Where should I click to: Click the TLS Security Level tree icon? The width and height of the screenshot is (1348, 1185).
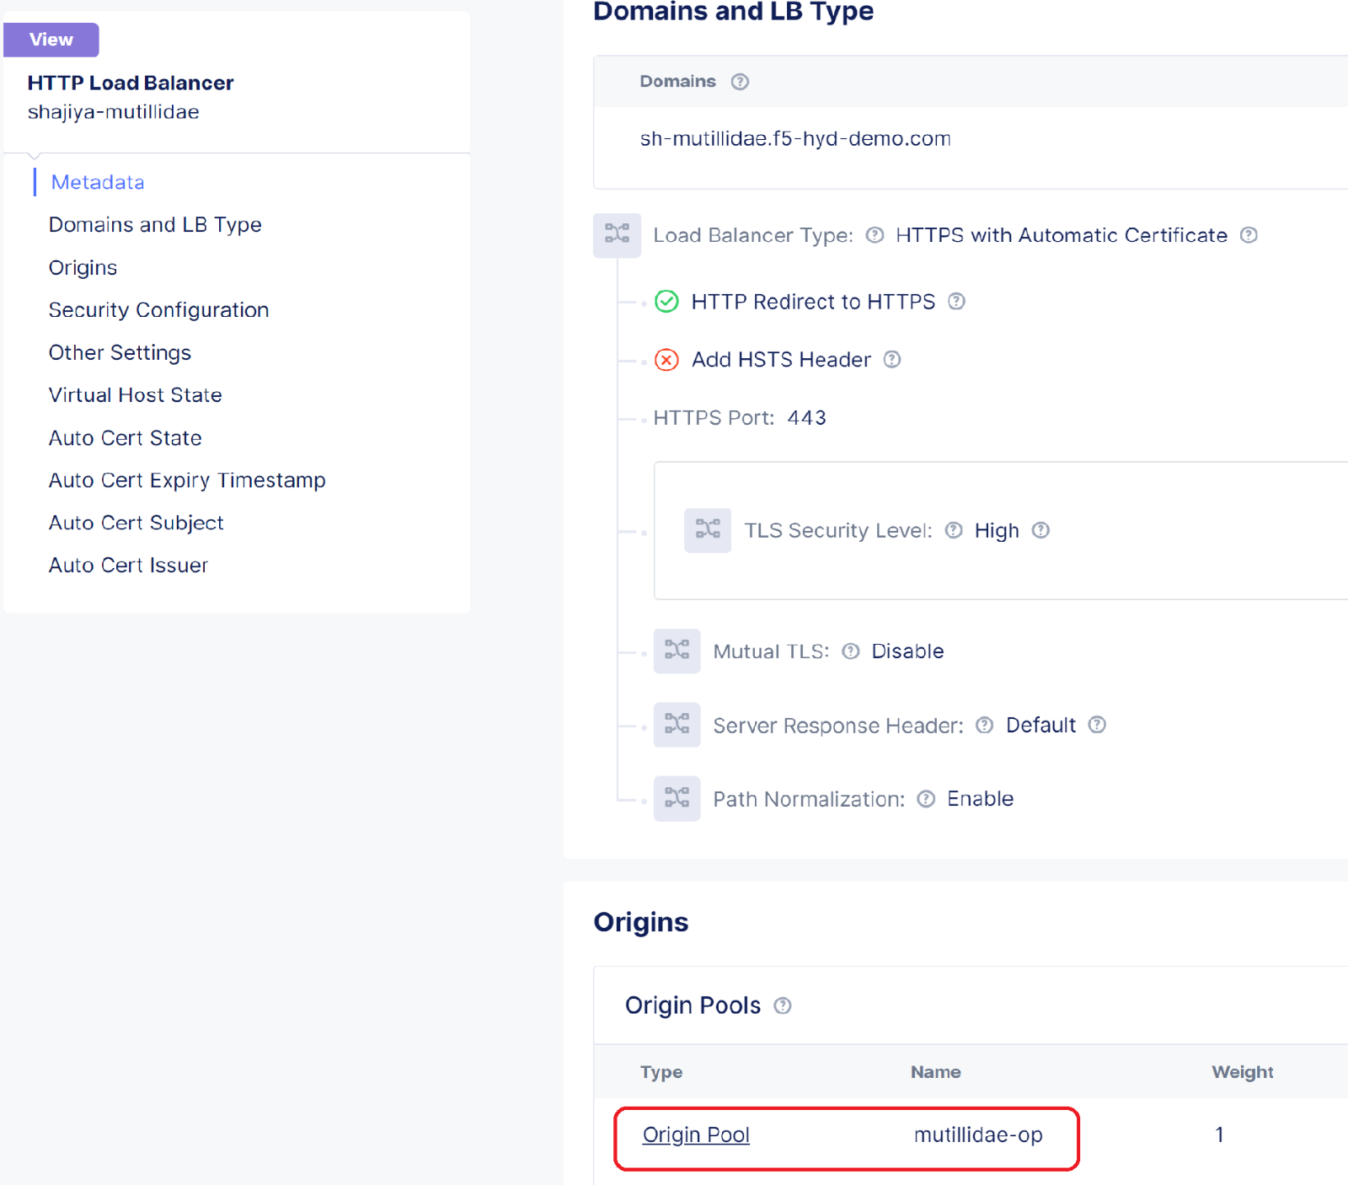(x=707, y=530)
